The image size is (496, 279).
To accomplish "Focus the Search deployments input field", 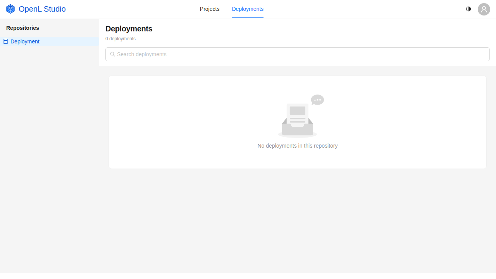I will (x=298, y=54).
